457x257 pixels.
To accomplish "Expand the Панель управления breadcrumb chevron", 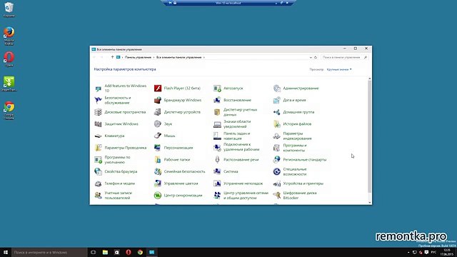I will point(154,57).
